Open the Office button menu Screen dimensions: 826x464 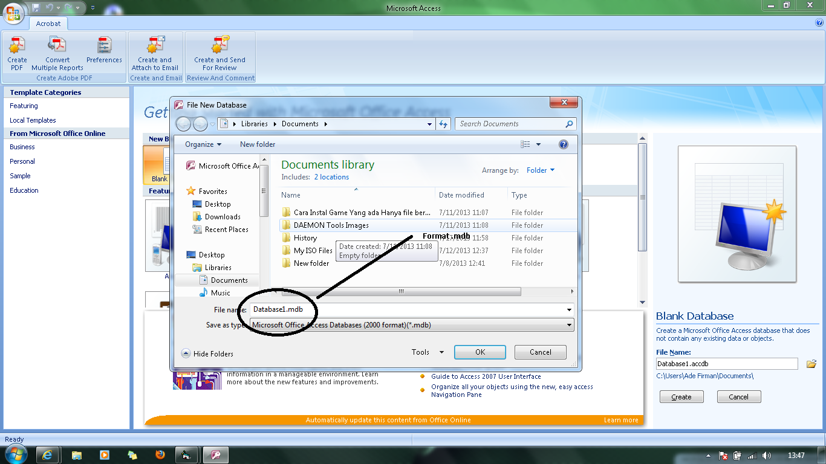(12, 12)
